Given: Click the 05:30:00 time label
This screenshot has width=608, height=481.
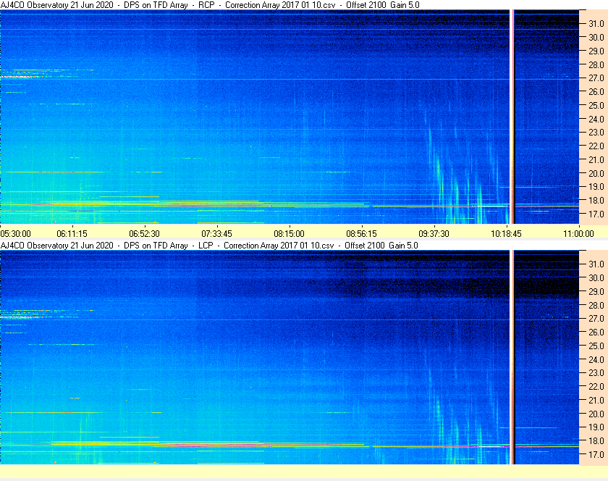Looking at the screenshot, I should (15, 234).
